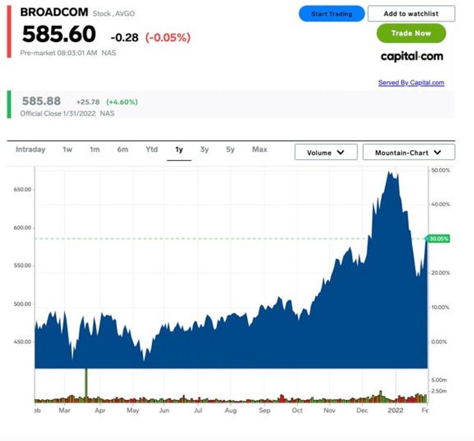Click the Dec date axis label
The image size is (474, 441).
[362, 410]
